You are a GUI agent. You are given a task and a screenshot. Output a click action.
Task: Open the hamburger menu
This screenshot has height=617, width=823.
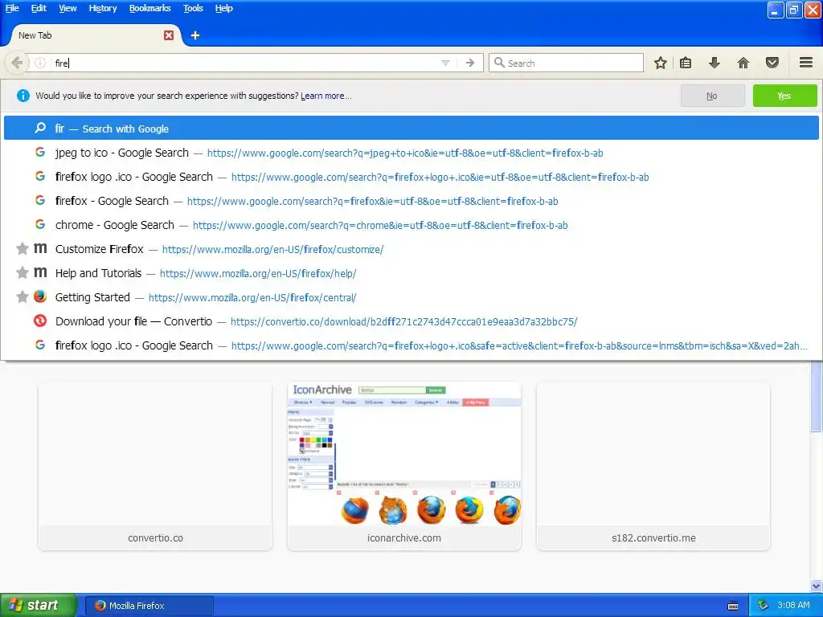tap(806, 63)
